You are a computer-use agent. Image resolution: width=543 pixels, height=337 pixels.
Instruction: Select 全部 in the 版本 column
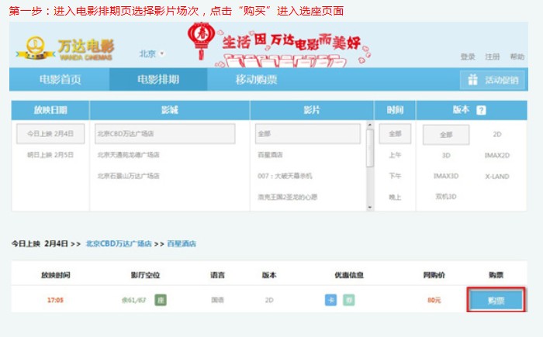[x=446, y=135]
